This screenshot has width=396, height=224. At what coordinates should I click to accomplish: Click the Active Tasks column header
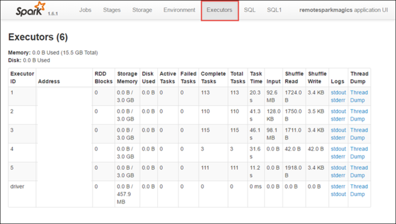click(168, 77)
